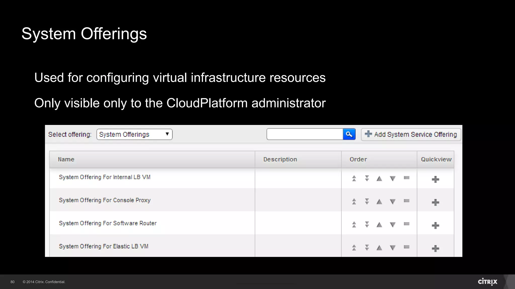Move Console Proxy offering down one
Image resolution: width=515 pixels, height=289 pixels.
point(393,202)
